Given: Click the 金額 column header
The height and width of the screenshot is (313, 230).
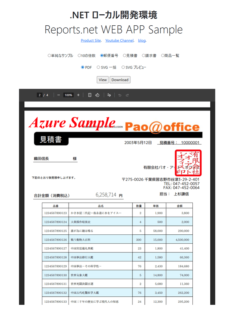Looking at the screenshot, I should pyautogui.click(x=179, y=206).
